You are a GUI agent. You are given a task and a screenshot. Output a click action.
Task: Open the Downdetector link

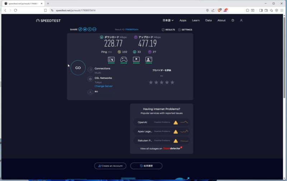tap(172, 148)
